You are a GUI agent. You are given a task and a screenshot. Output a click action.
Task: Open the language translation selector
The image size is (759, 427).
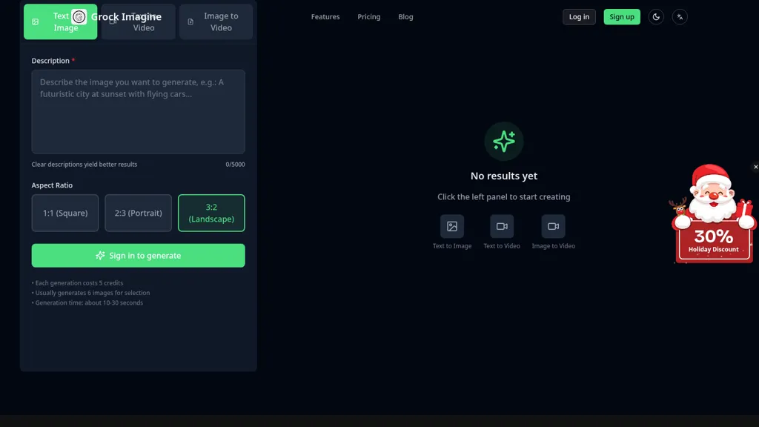point(680,17)
